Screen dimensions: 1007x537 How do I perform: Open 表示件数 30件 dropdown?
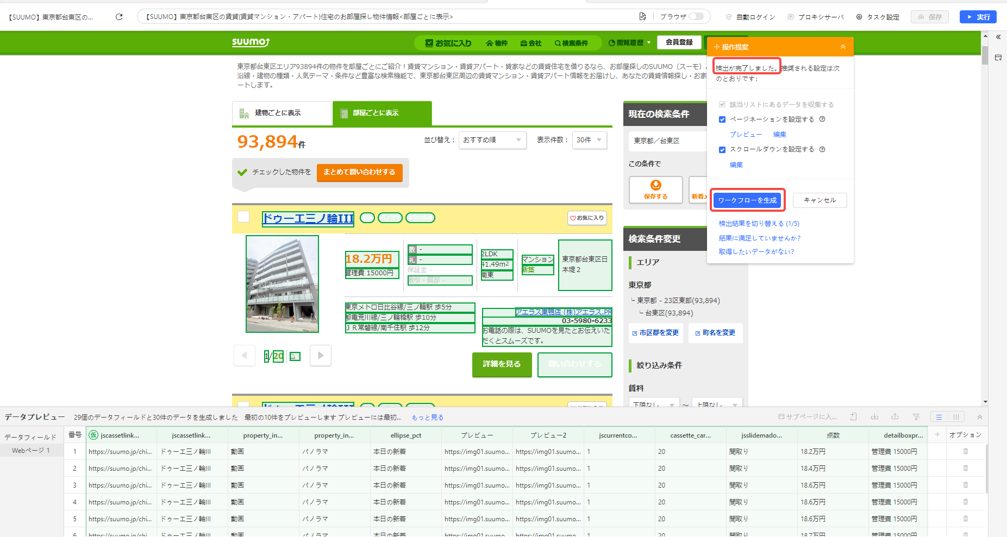(590, 140)
